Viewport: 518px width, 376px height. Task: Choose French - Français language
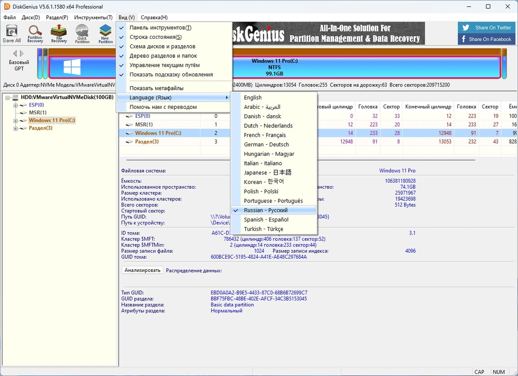point(274,135)
